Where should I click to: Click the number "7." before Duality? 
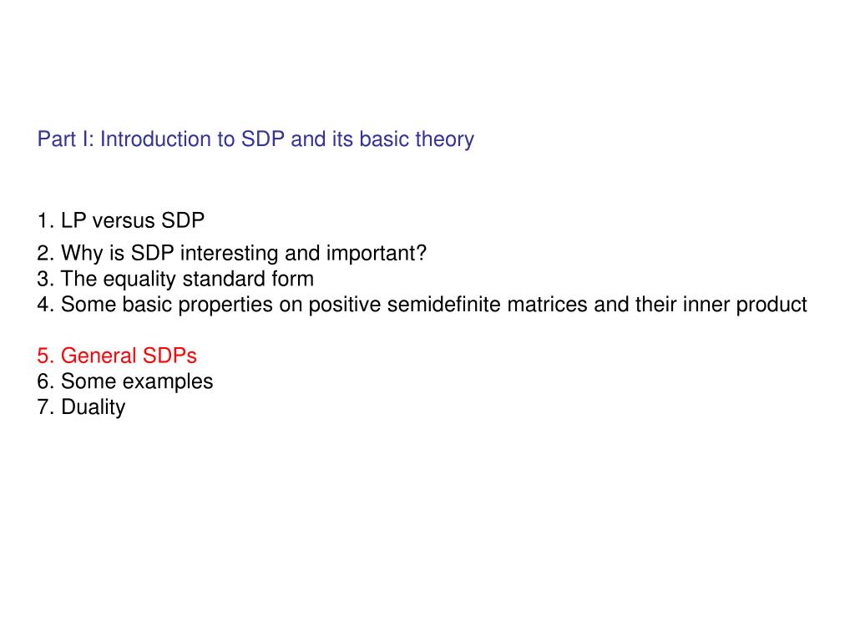click(x=45, y=407)
